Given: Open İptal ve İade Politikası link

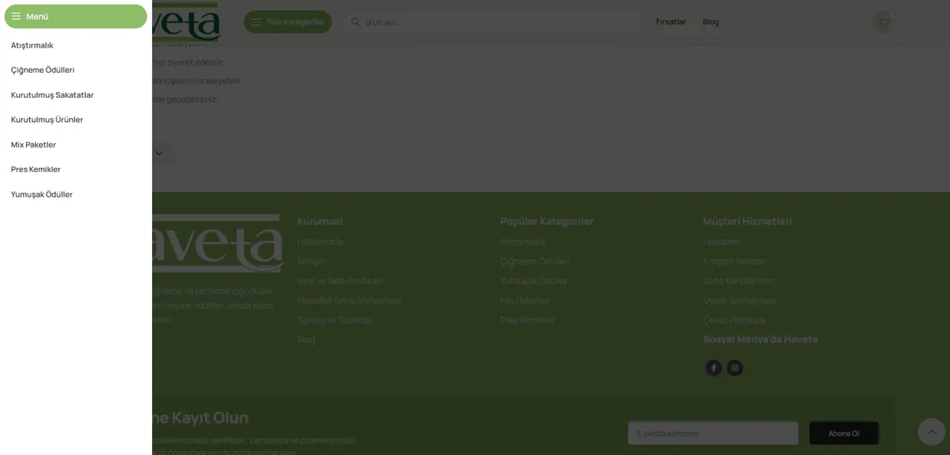Looking at the screenshot, I should pyautogui.click(x=341, y=281).
